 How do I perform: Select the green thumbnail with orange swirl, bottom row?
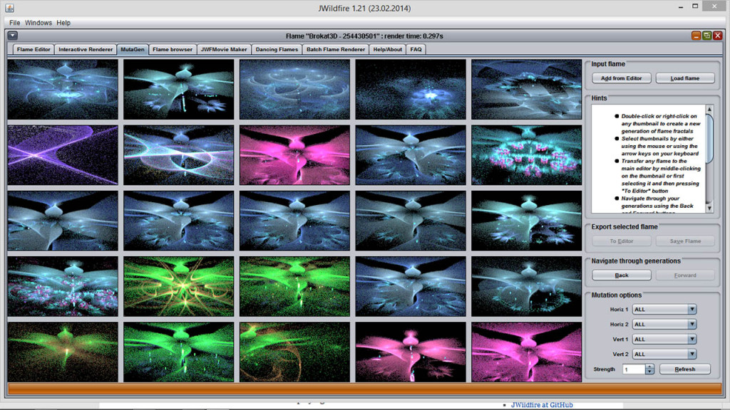coord(294,352)
